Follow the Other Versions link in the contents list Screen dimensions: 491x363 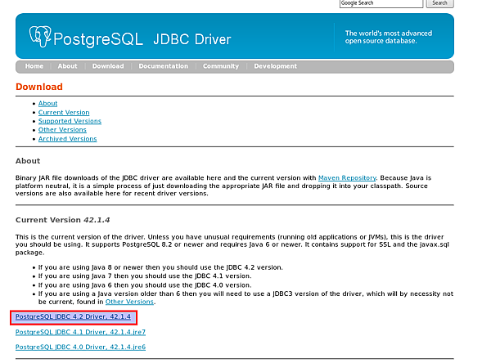(62, 130)
